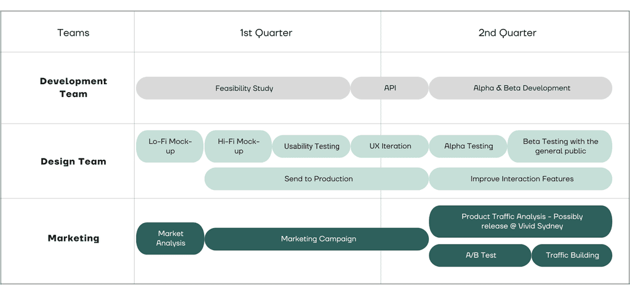The width and height of the screenshot is (630, 295).
Task: Select the Hi-Fi Mock-up task
Action: 238,146
